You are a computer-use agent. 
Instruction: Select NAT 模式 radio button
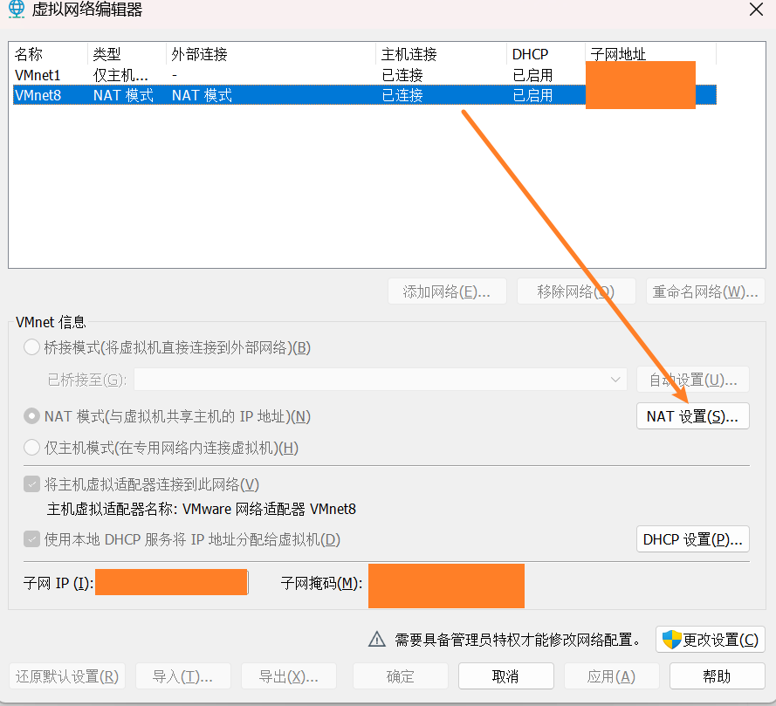31,416
